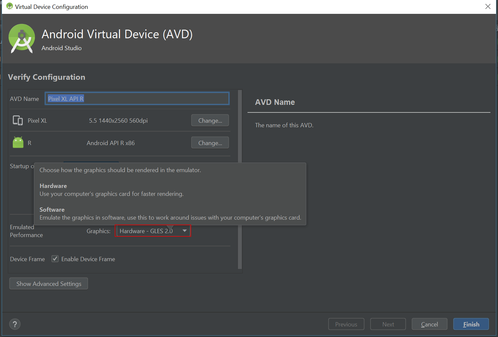Screen dimensions: 498x337
Task: Click the Cancel button
Action: [x=429, y=324]
